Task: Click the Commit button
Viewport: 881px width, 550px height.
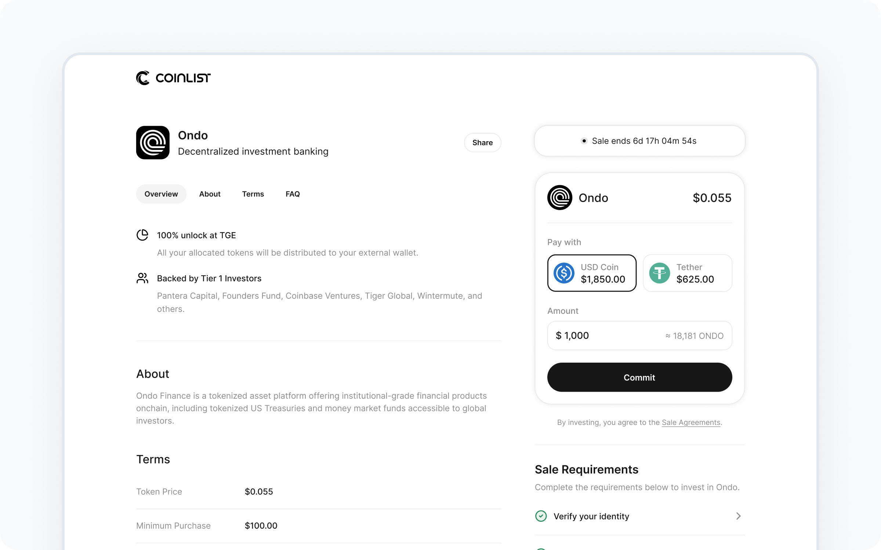Action: click(x=639, y=377)
